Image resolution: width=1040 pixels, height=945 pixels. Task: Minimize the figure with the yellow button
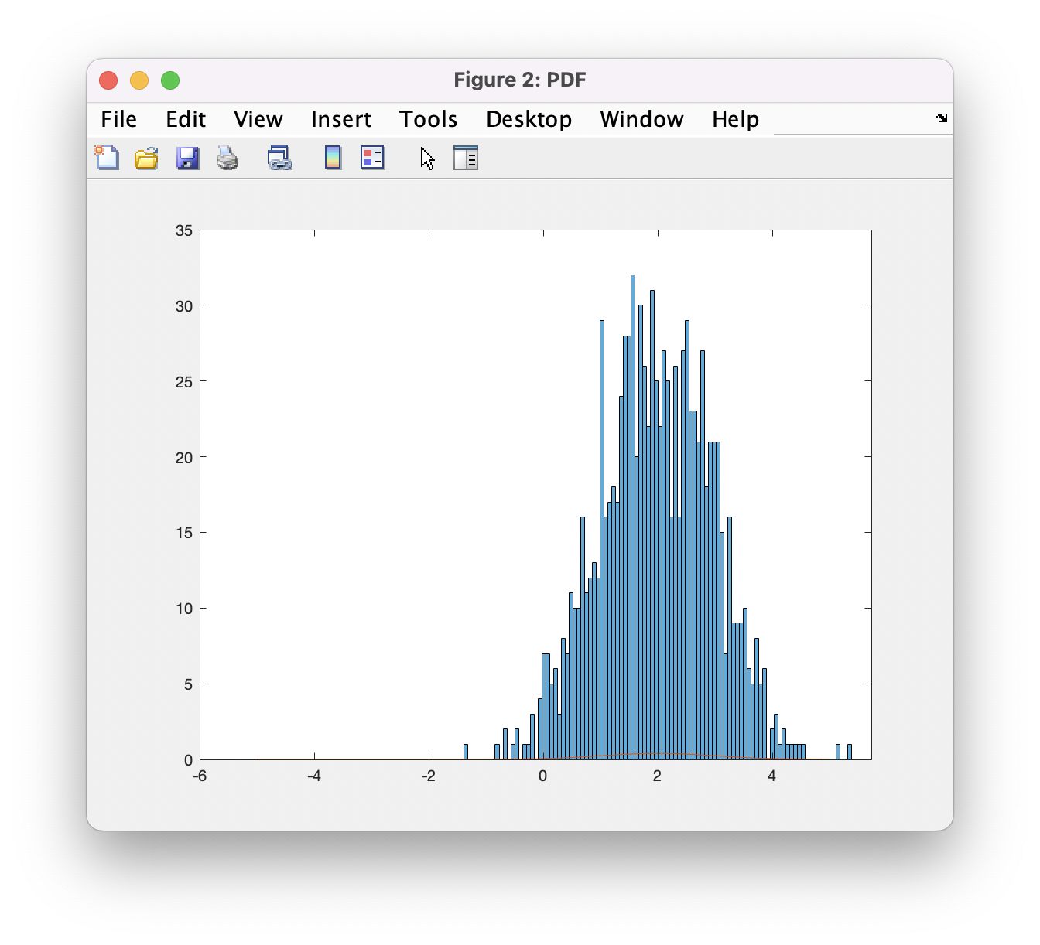139,80
